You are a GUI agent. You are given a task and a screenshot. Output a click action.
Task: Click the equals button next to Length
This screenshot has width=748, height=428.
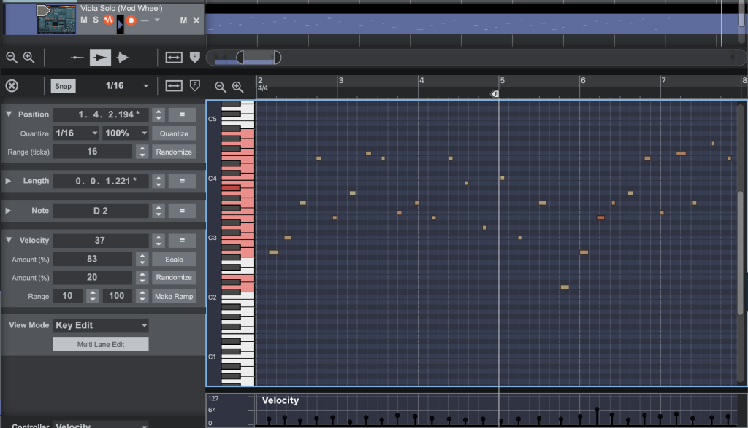tap(182, 181)
